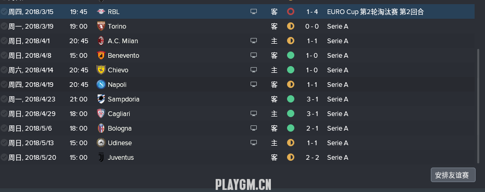Screen dimensions: 485x192
Task: Select the A.C. Milan crest icon
Action: (101, 41)
